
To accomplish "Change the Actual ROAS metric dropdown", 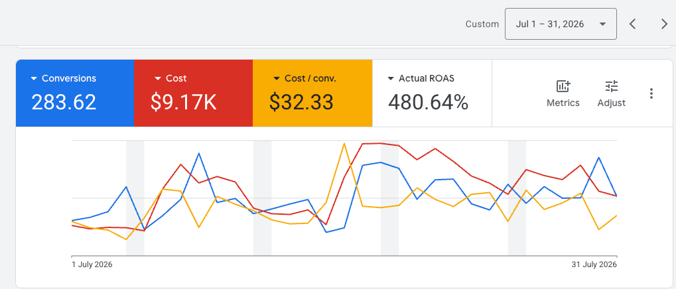I will pos(391,79).
